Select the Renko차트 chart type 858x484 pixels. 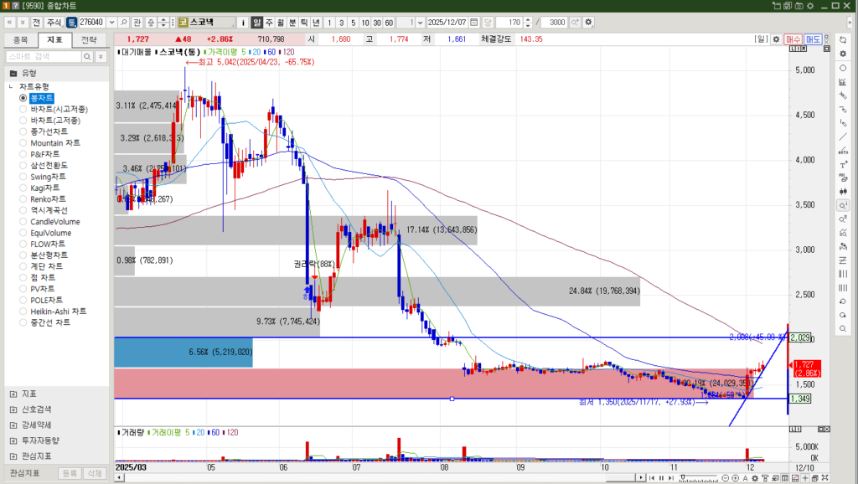48,199
